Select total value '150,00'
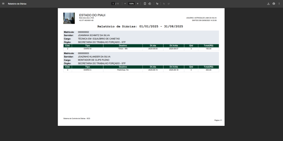 208,49
